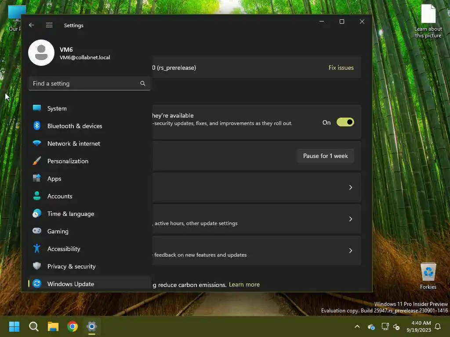
Task: Select Accounts in the sidebar
Action: [x=90, y=196]
